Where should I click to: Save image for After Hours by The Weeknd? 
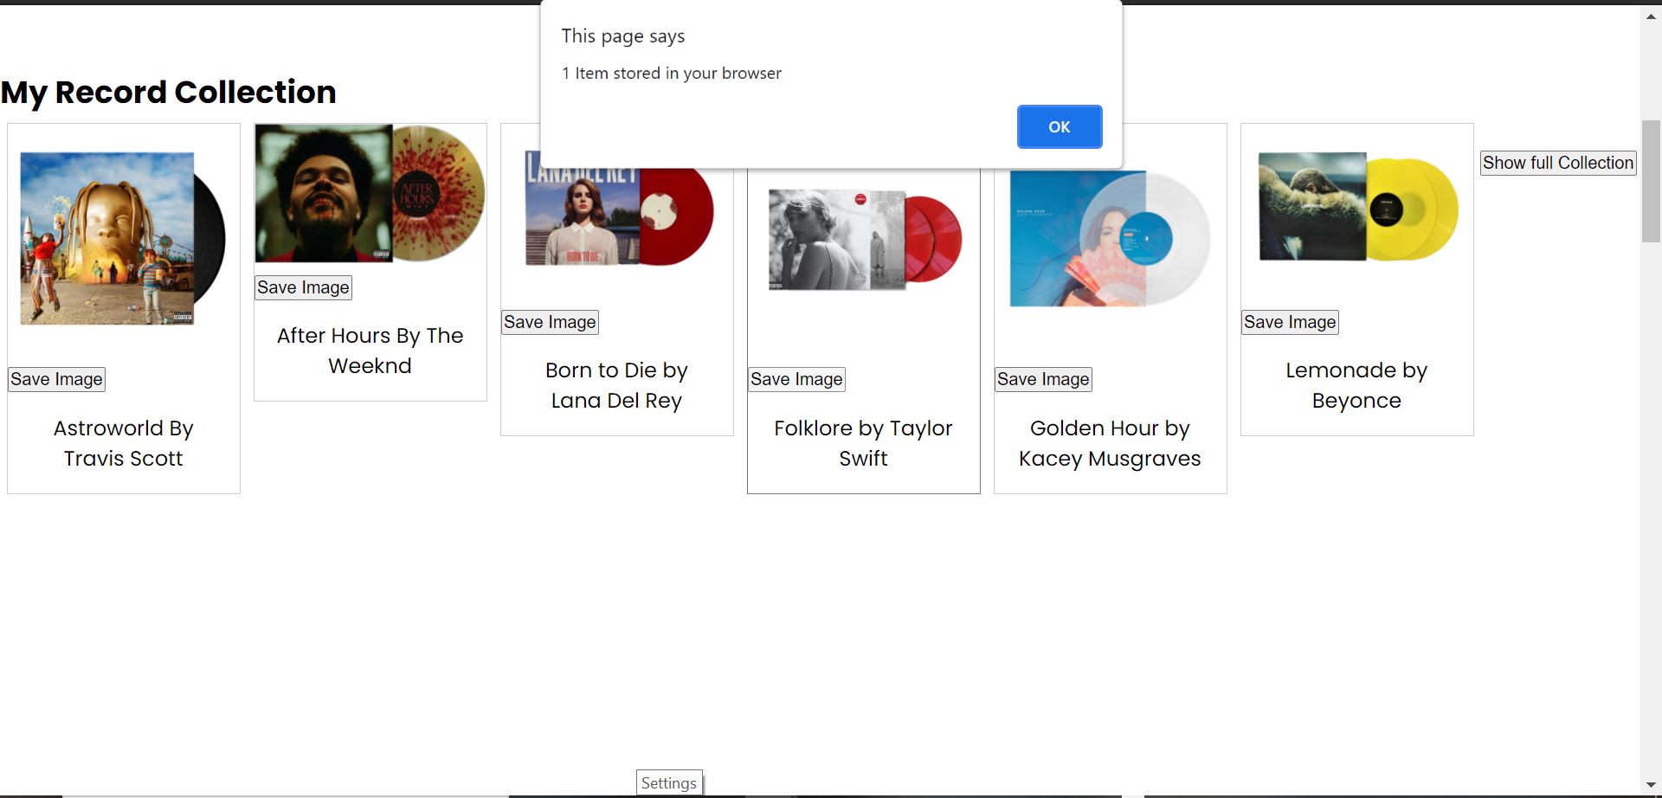point(303,287)
